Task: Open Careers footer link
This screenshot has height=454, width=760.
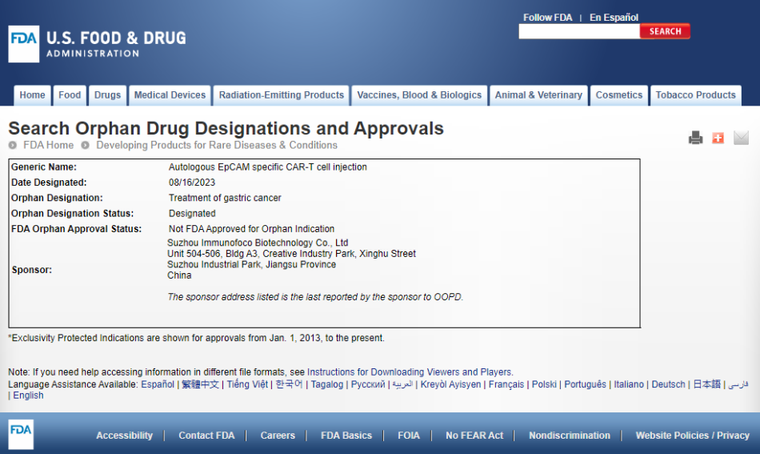Action: tap(278, 436)
